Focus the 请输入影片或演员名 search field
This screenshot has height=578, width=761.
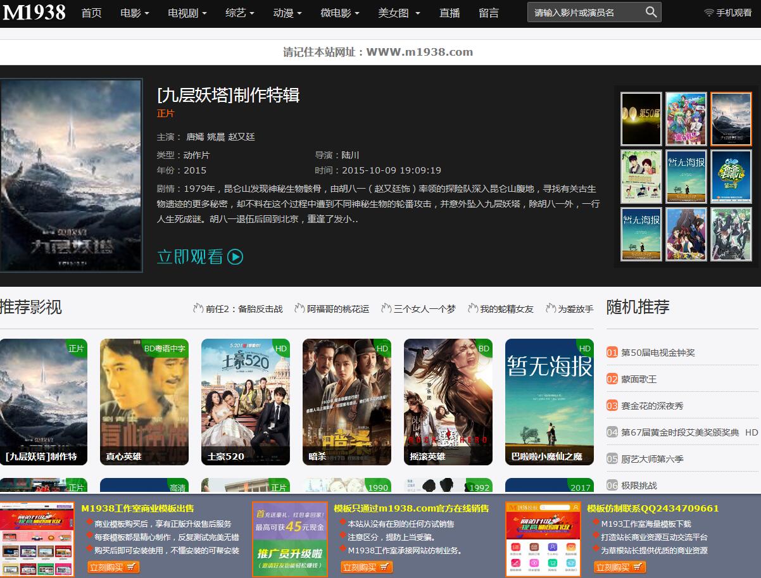pyautogui.click(x=586, y=12)
